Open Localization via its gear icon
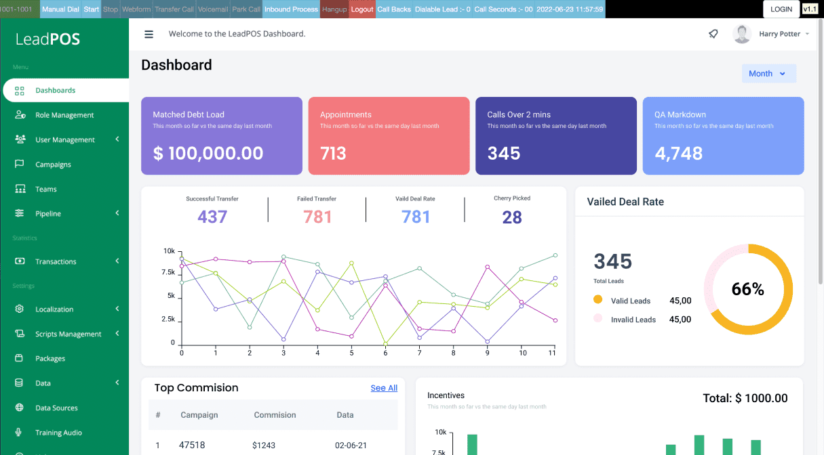Viewport: 824px width, 455px height. click(20, 309)
